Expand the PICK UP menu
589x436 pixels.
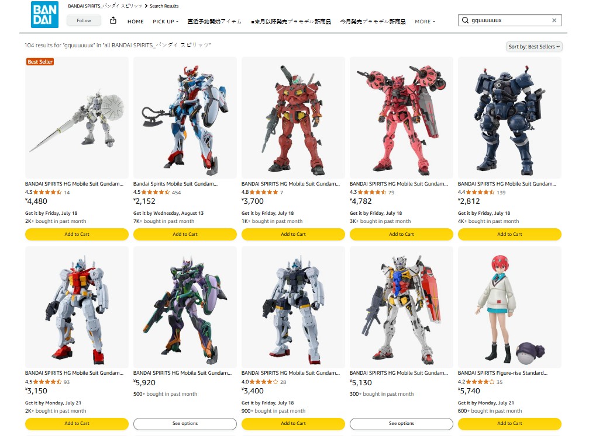click(x=166, y=22)
